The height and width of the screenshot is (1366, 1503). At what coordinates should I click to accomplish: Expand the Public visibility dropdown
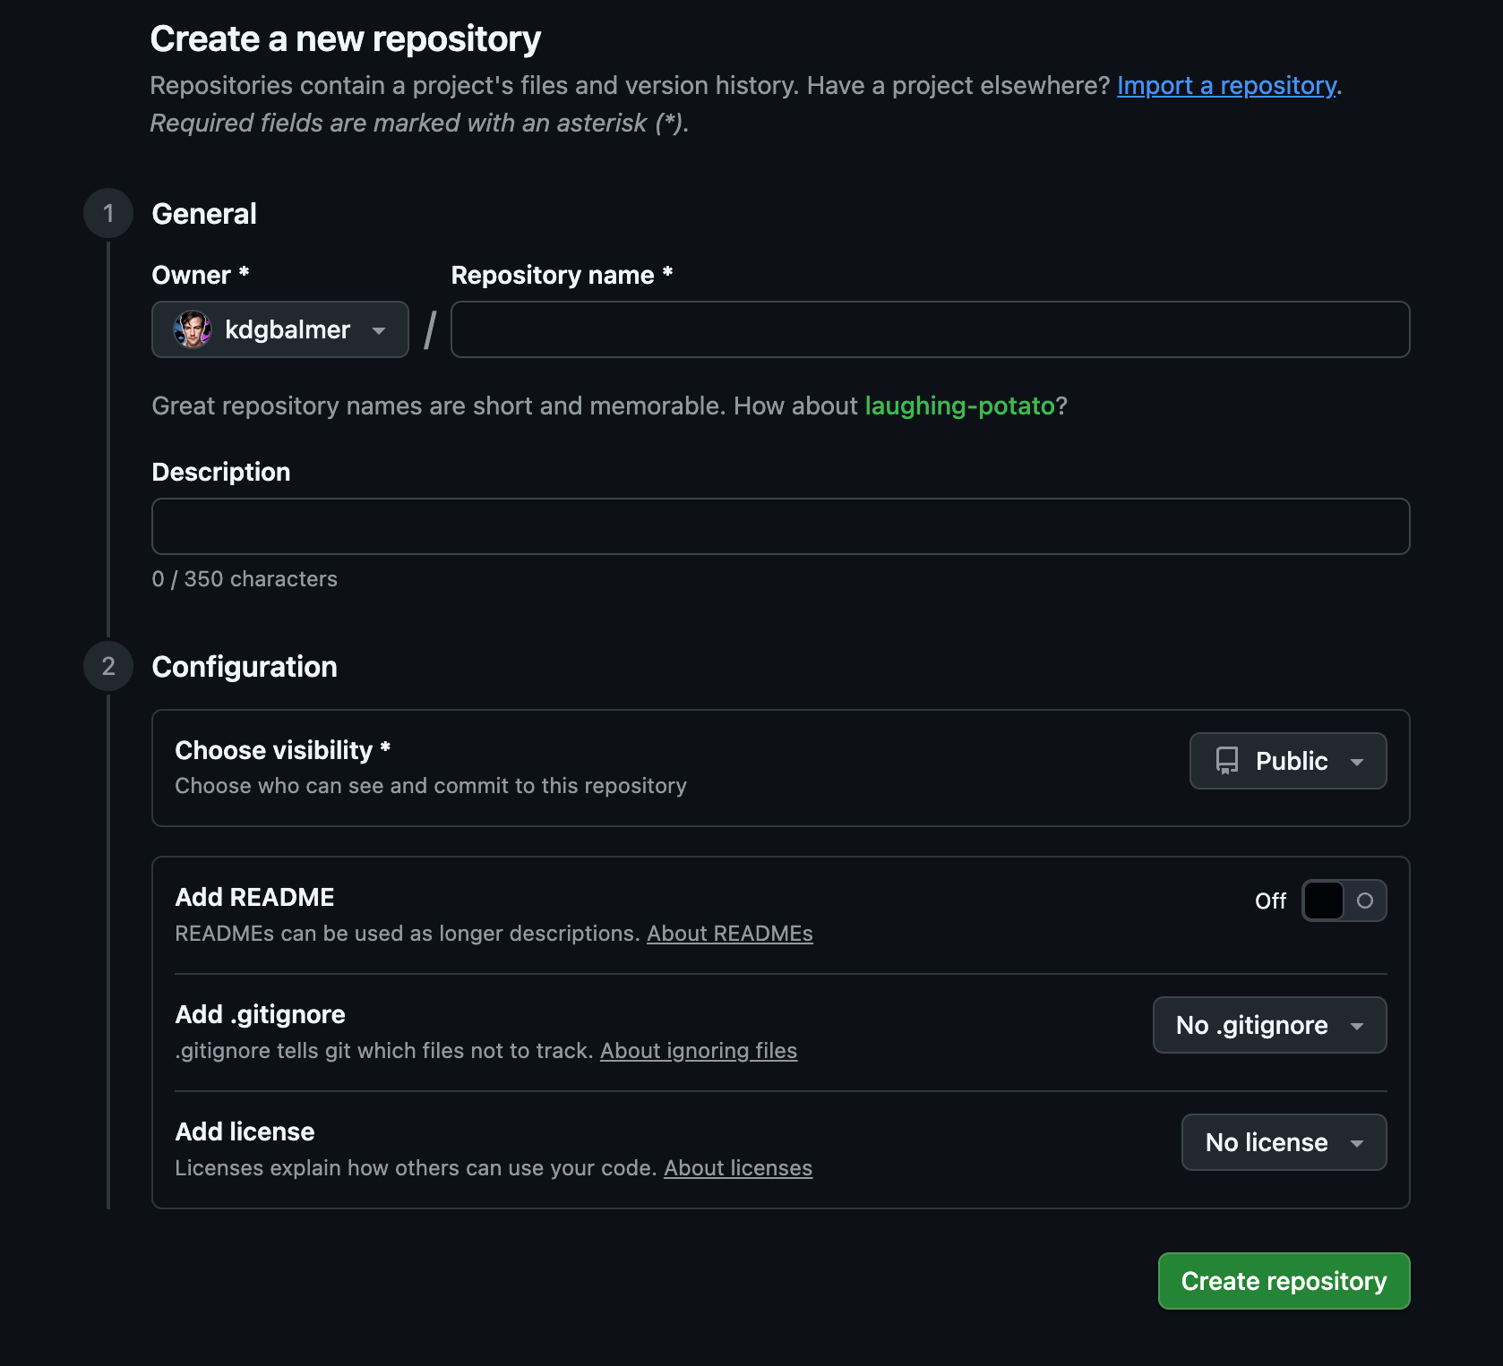(1287, 761)
